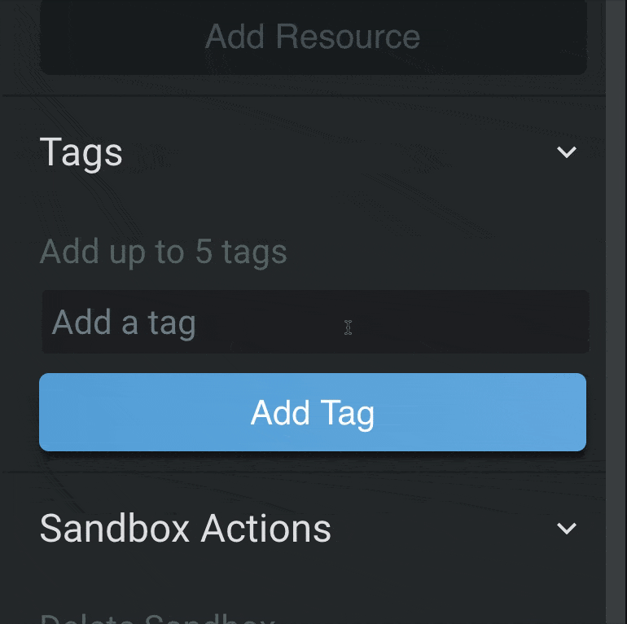The image size is (627, 624).
Task: Click the Sandbox Actions section title
Action: pyautogui.click(x=186, y=529)
